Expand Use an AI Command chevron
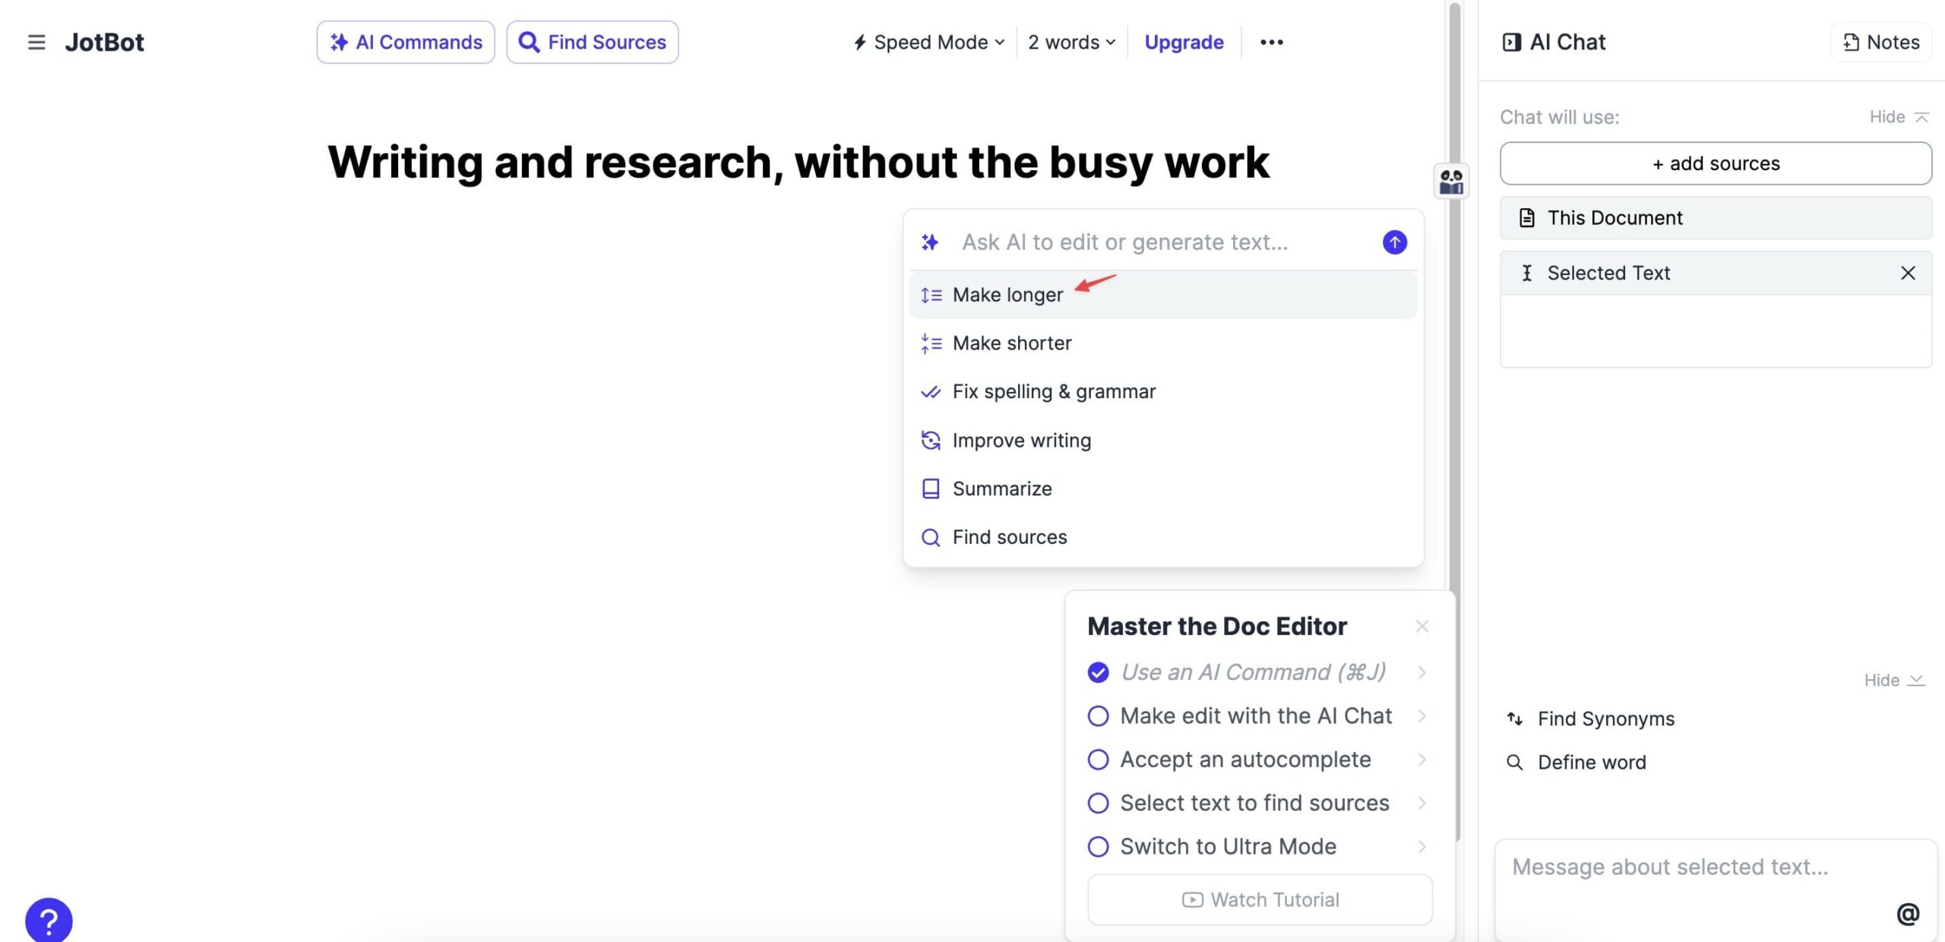1945x942 pixels. [1422, 672]
